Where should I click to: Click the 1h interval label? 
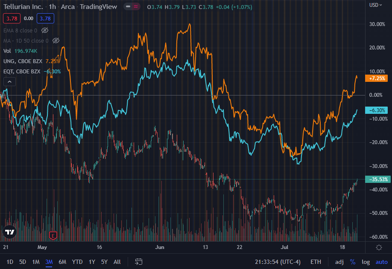tap(52, 7)
